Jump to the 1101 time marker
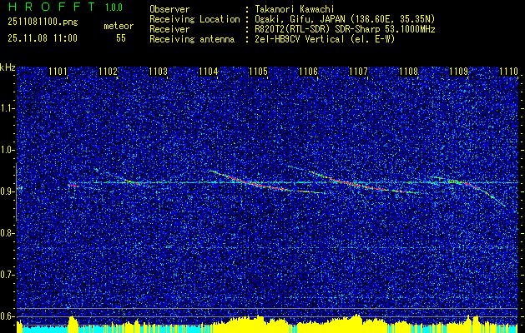This screenshot has height=333, width=525. [58, 72]
